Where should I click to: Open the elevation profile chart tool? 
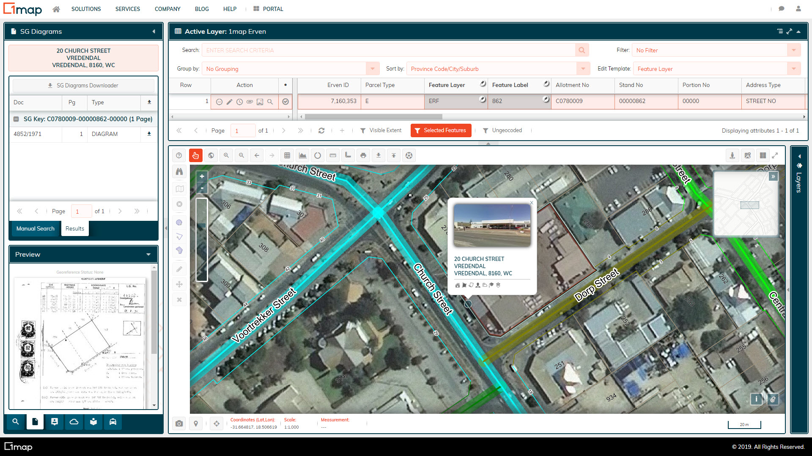pos(302,155)
